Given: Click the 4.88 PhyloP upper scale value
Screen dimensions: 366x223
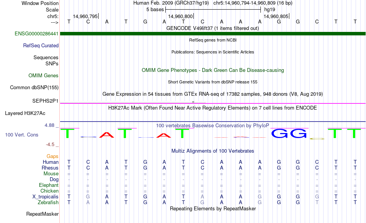Looking at the screenshot, I should tap(49, 125).
